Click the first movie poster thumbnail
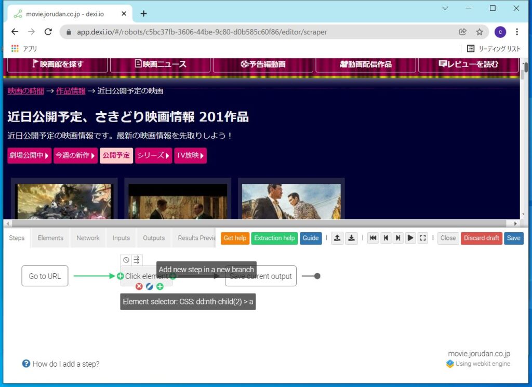This screenshot has height=387, width=532. click(x=64, y=202)
